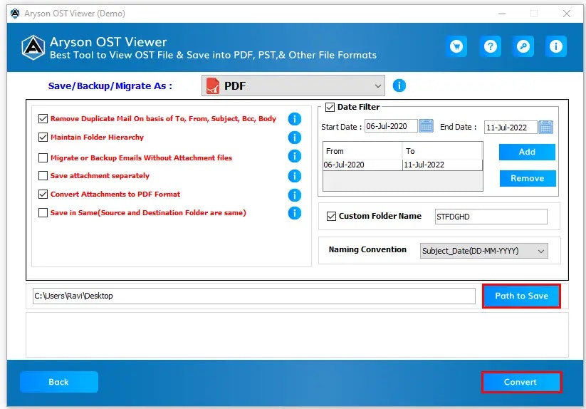Expand the Naming Convention dropdown
The image size is (586, 409).
coord(484,251)
